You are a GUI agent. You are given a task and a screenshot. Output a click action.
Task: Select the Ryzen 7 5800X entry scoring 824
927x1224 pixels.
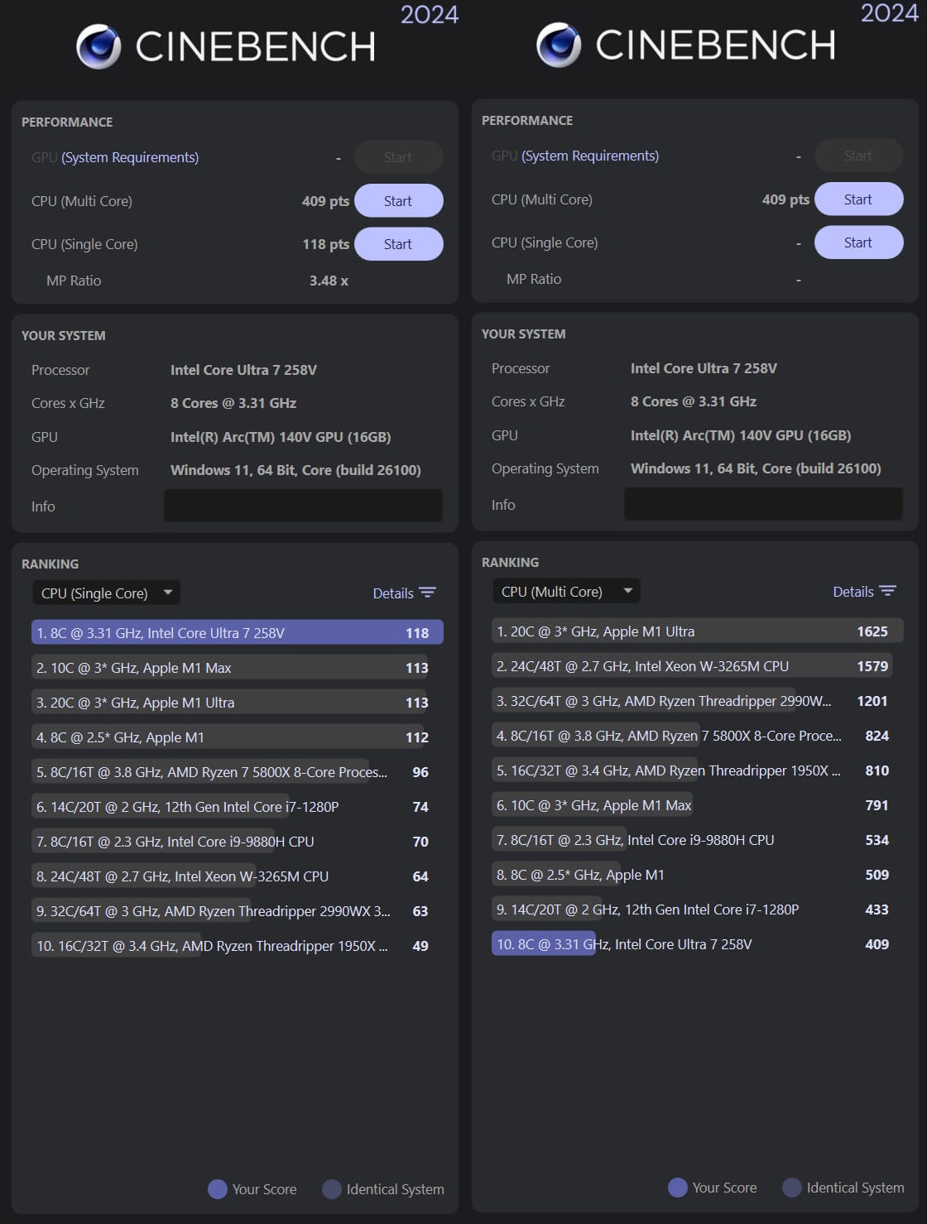coord(692,736)
